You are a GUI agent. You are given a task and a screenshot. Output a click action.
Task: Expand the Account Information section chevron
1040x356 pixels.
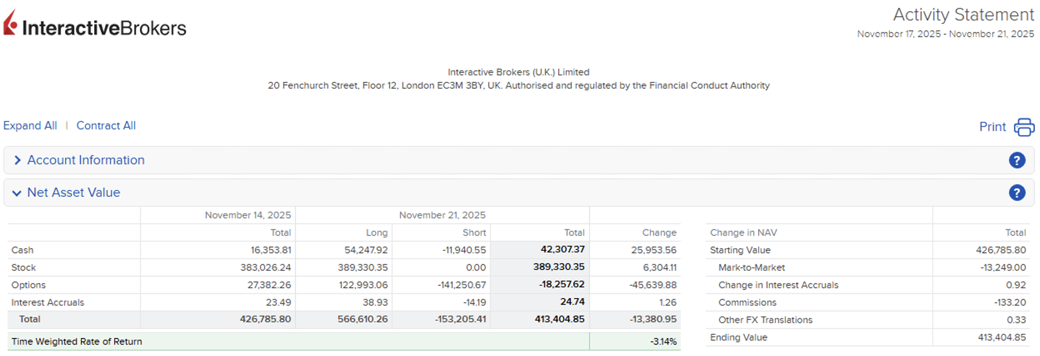(17, 160)
